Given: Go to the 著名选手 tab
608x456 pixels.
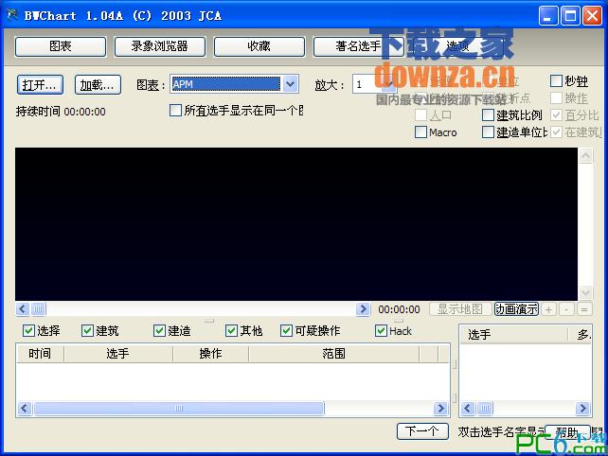Looking at the screenshot, I should click(x=358, y=46).
